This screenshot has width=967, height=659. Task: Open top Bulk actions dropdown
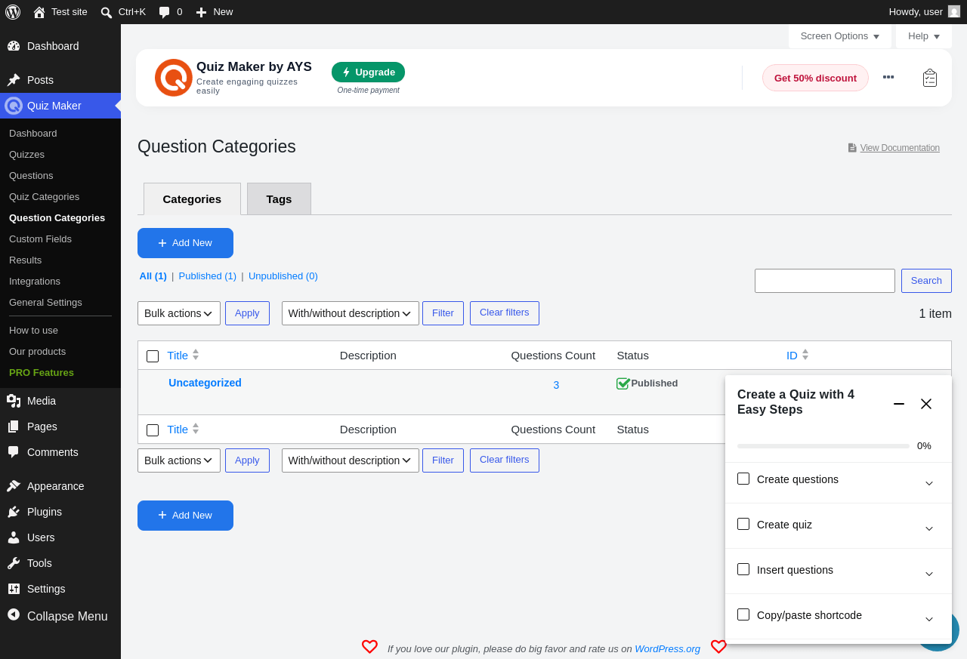pyautogui.click(x=179, y=313)
